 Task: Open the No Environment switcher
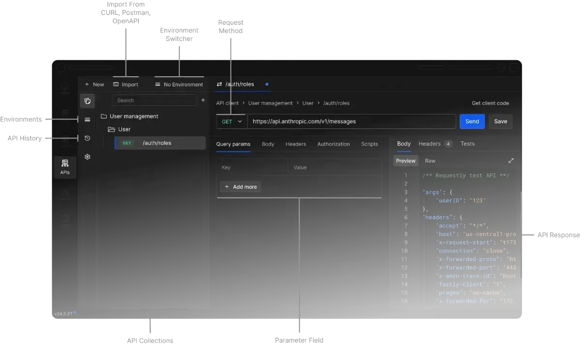[x=179, y=84]
